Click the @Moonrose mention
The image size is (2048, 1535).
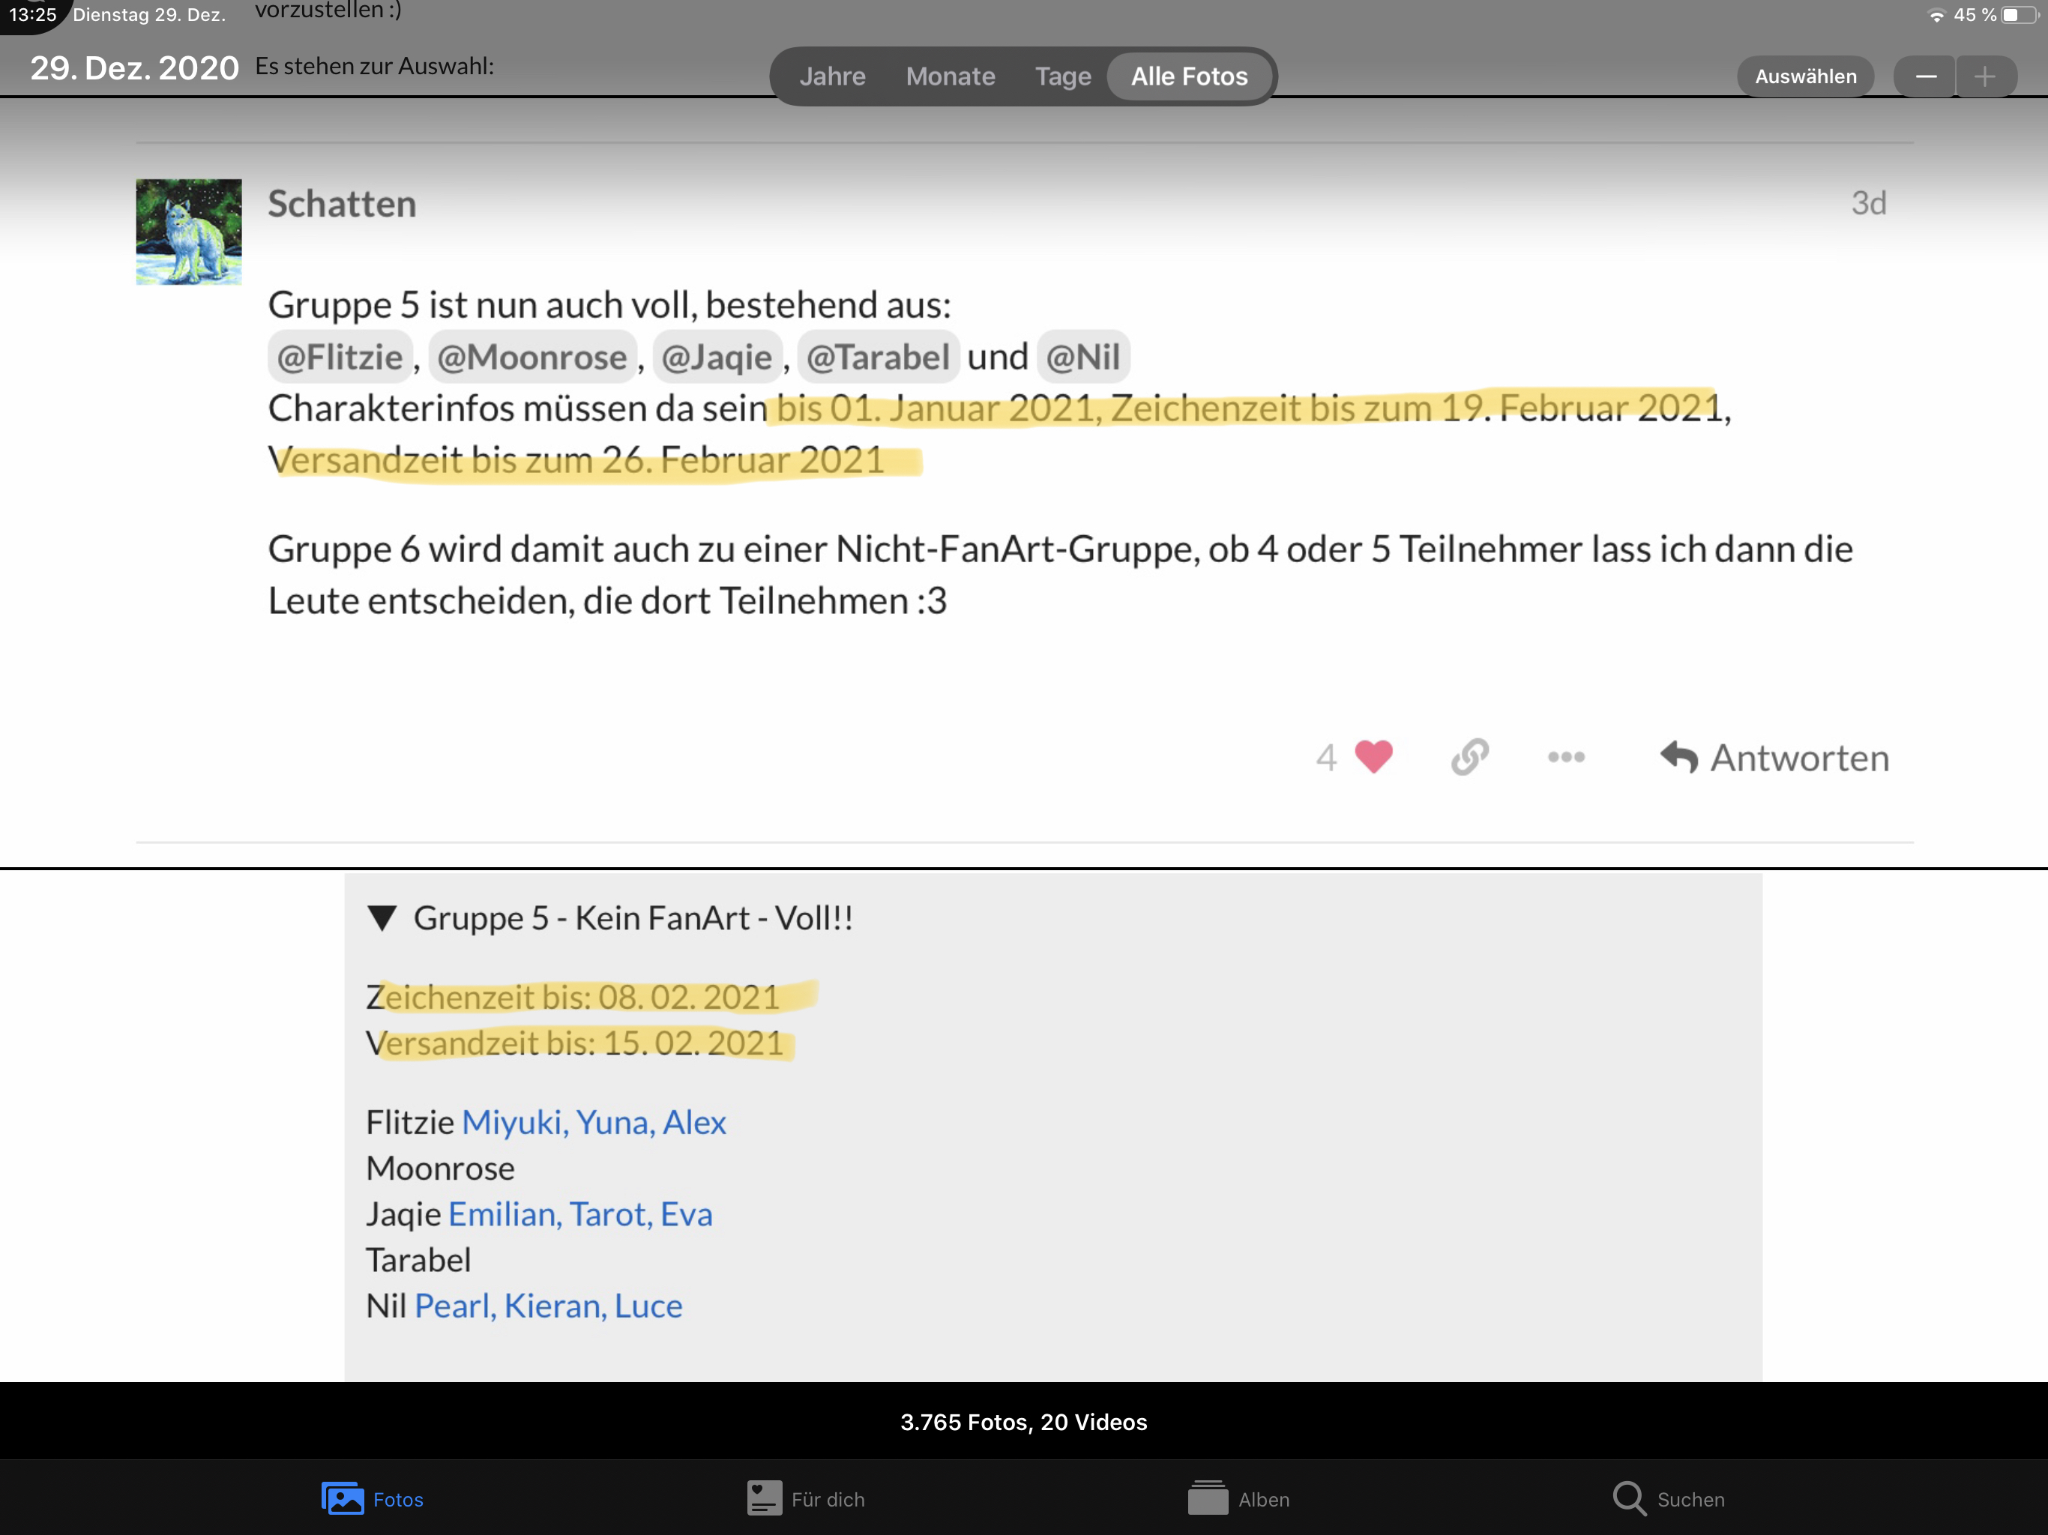[x=531, y=357]
